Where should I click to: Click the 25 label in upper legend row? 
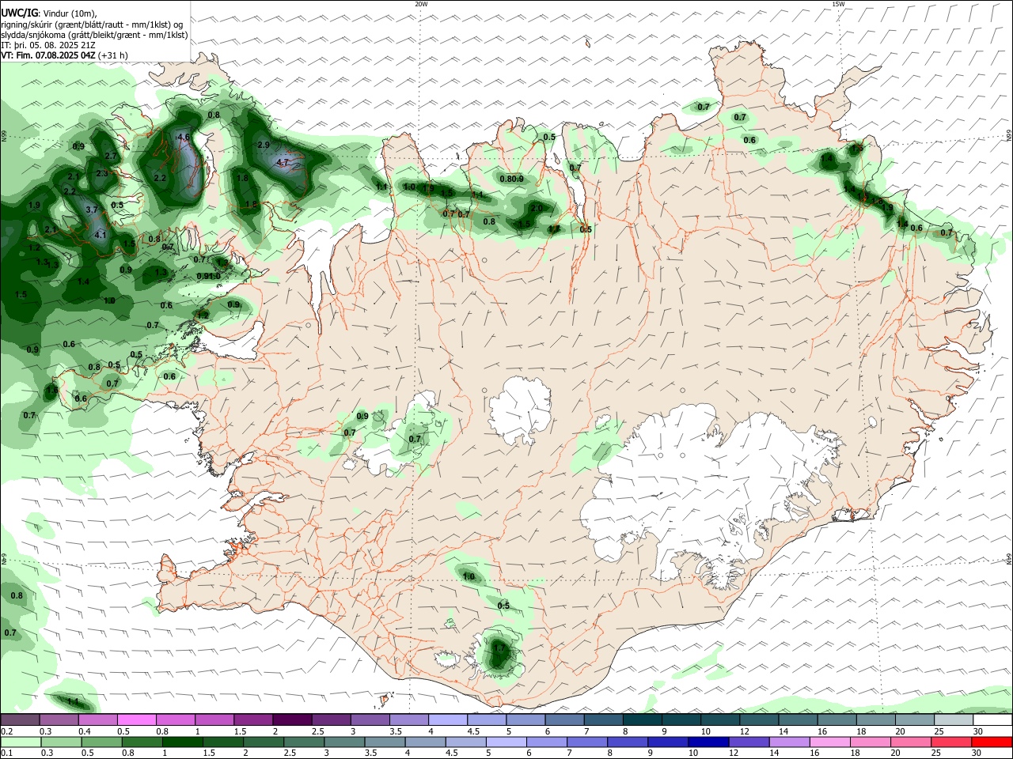click(939, 731)
